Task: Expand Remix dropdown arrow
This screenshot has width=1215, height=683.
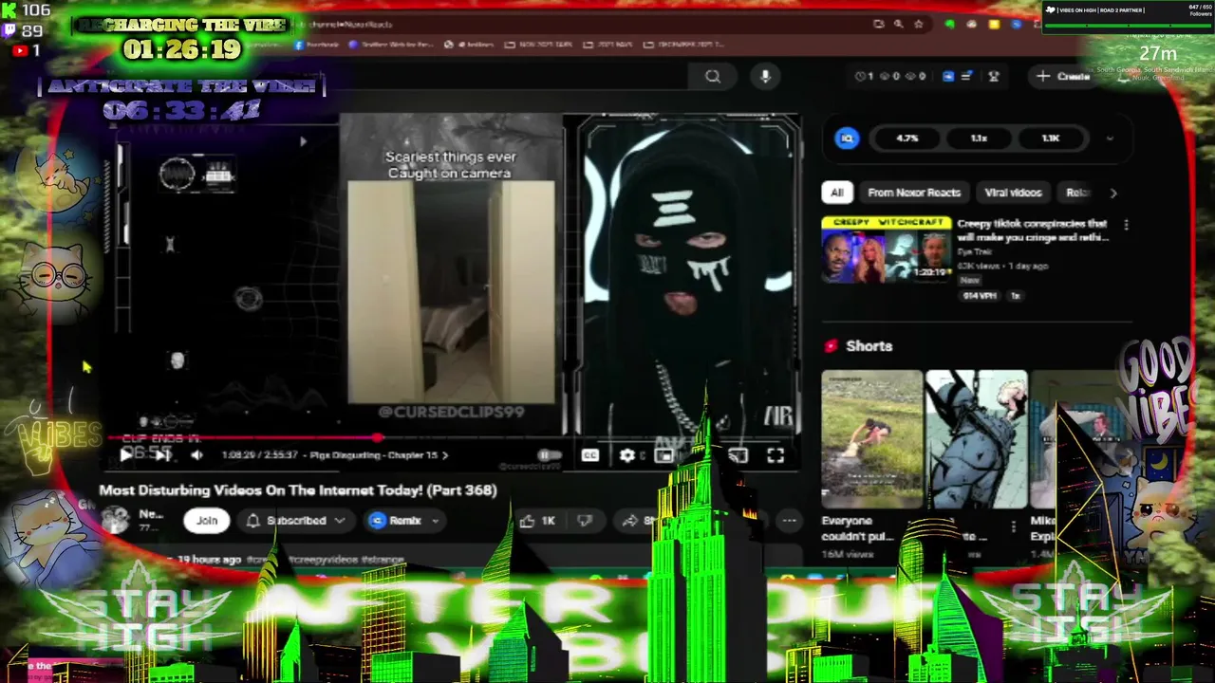Action: point(436,520)
